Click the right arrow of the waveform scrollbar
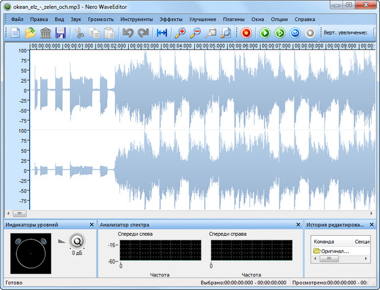The height and width of the screenshot is (290, 380). pos(371,213)
